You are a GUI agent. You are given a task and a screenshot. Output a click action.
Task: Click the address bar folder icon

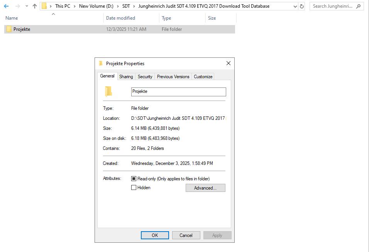pos(44,6)
